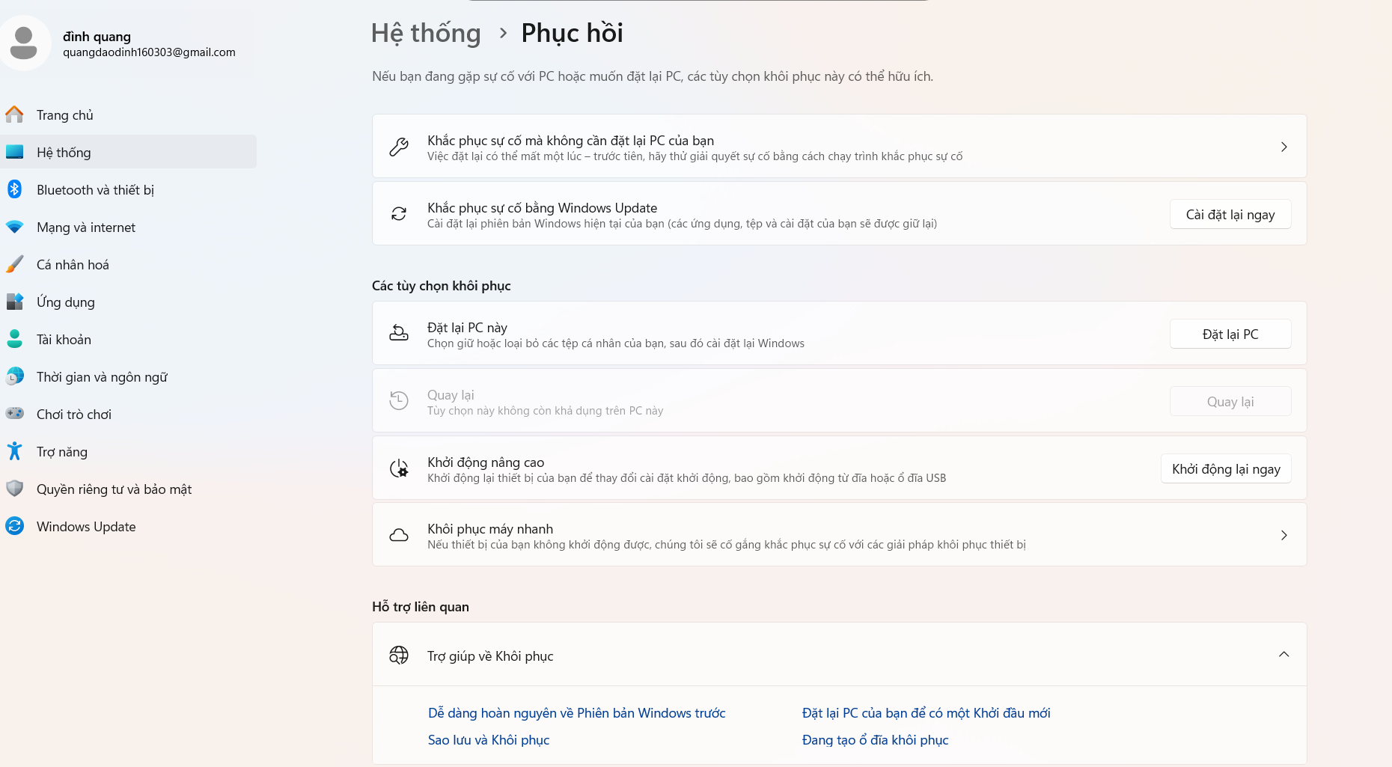This screenshot has height=767, width=1392.
Task: Open the Windows Update sidebar icon
Action: (14, 526)
